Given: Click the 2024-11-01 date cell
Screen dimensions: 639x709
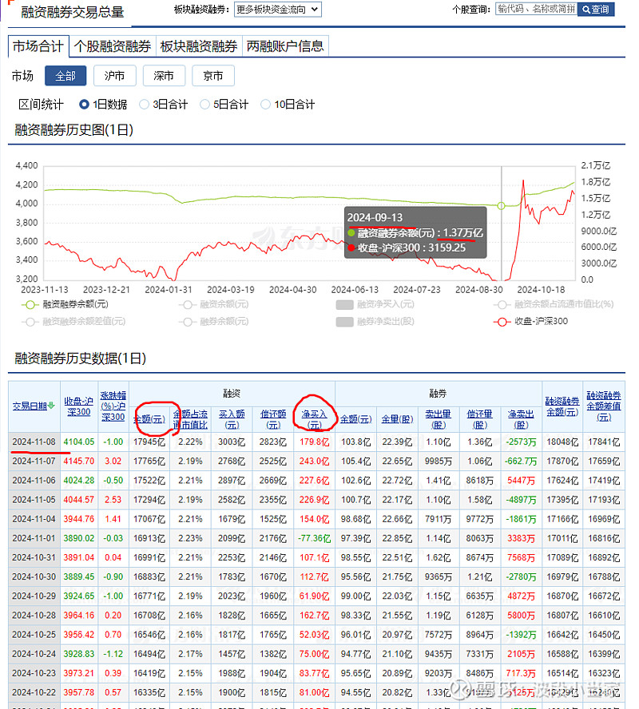Looking at the screenshot, I should 34,538.
